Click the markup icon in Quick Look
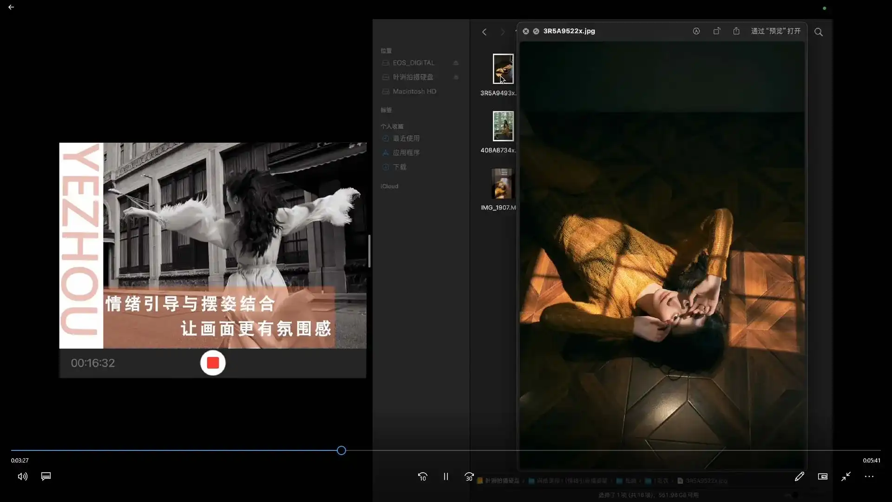Image resolution: width=892 pixels, height=502 pixels. (696, 31)
